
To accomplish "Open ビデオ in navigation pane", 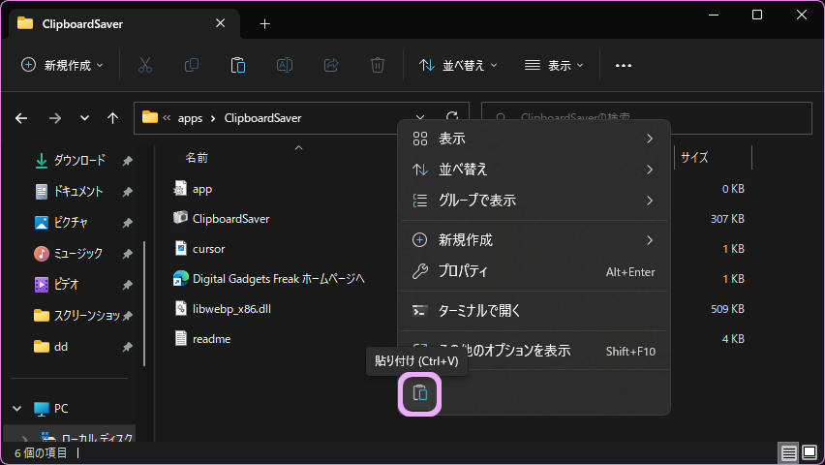I will pos(66,285).
